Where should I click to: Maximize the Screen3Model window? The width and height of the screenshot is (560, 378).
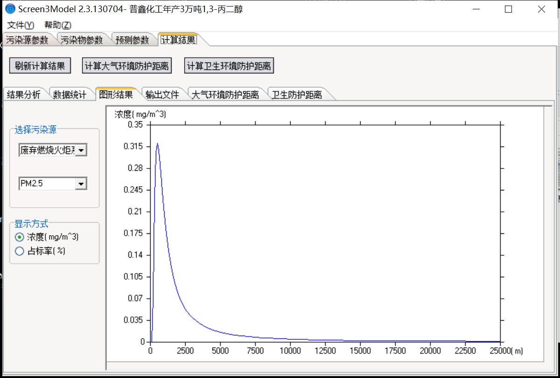click(x=509, y=9)
